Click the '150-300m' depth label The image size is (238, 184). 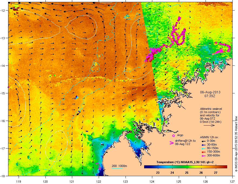pos(213,152)
